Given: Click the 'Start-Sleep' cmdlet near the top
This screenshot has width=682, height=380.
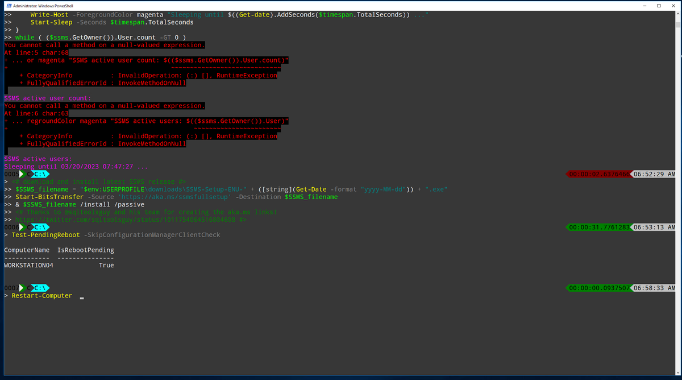Looking at the screenshot, I should [x=51, y=22].
